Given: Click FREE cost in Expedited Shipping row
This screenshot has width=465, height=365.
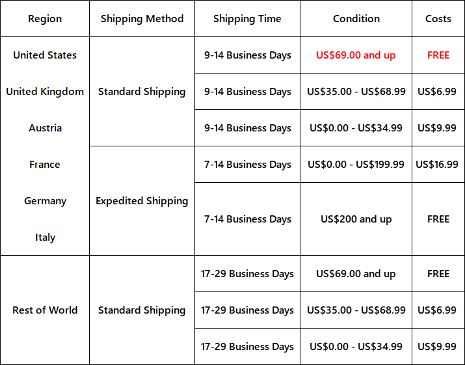Looking at the screenshot, I should pos(438,219).
